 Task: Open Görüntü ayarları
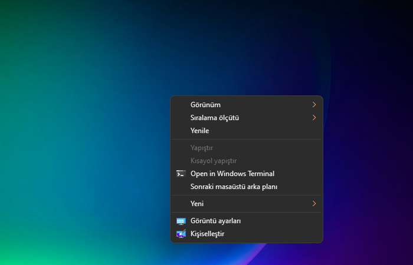247,221
